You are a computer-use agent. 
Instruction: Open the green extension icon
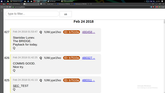coord(160,7)
